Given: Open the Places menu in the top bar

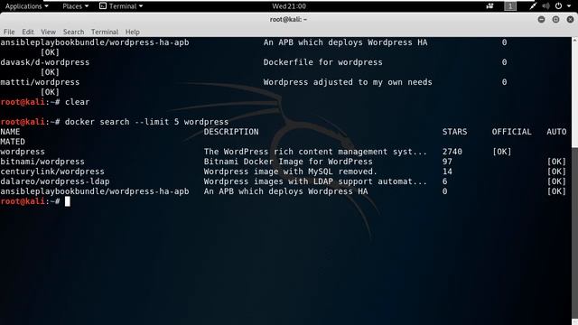Looking at the screenshot, I should (x=75, y=6).
